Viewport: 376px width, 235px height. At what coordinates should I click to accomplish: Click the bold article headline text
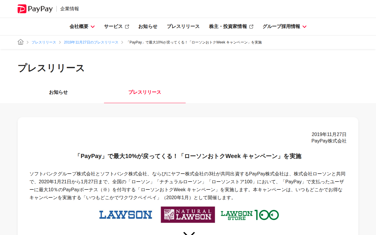click(x=188, y=156)
